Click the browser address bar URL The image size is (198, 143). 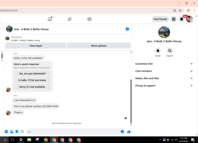[x=9, y=11]
